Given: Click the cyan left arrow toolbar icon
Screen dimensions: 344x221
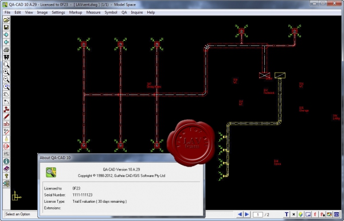Looking at the screenshot, I should 6,42.
